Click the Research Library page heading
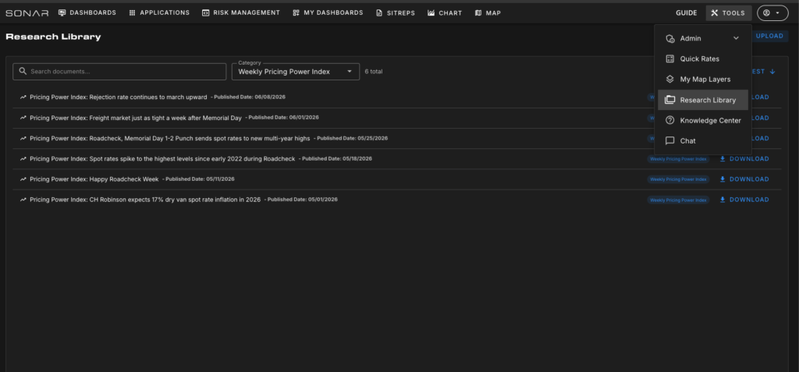The width and height of the screenshot is (799, 372). point(53,37)
